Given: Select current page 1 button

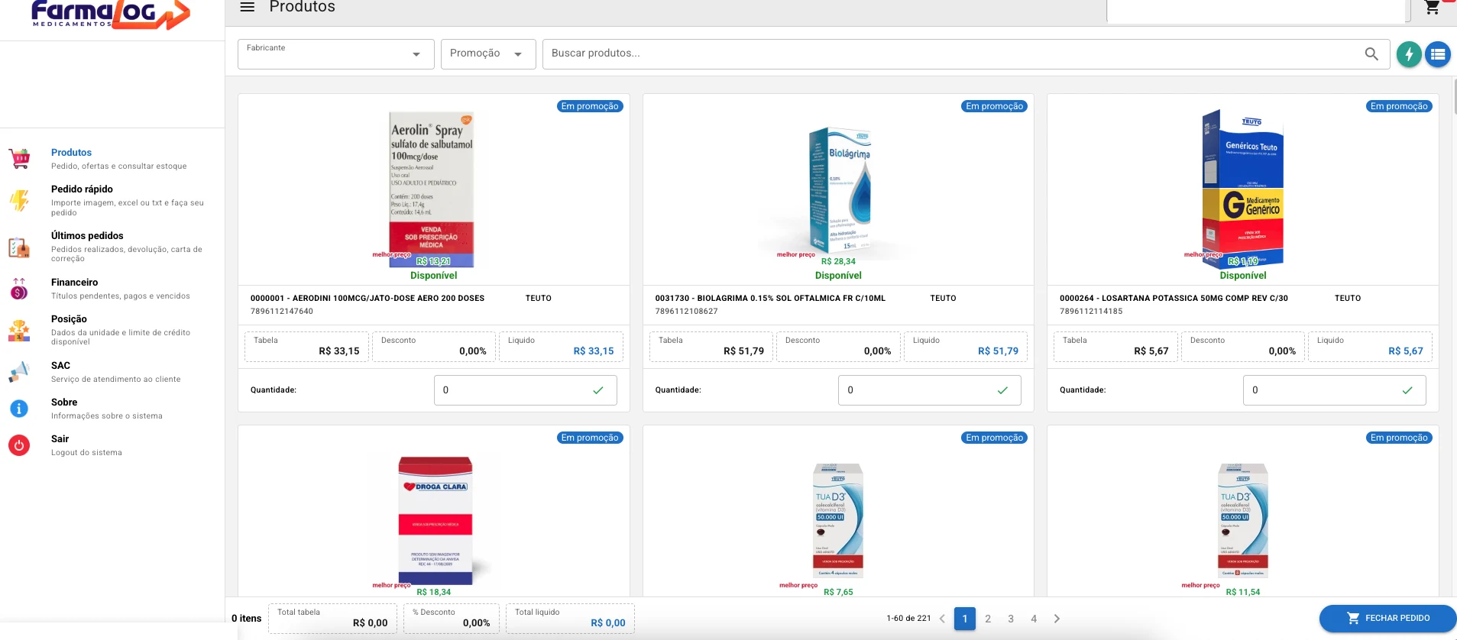Looking at the screenshot, I should [x=965, y=619].
